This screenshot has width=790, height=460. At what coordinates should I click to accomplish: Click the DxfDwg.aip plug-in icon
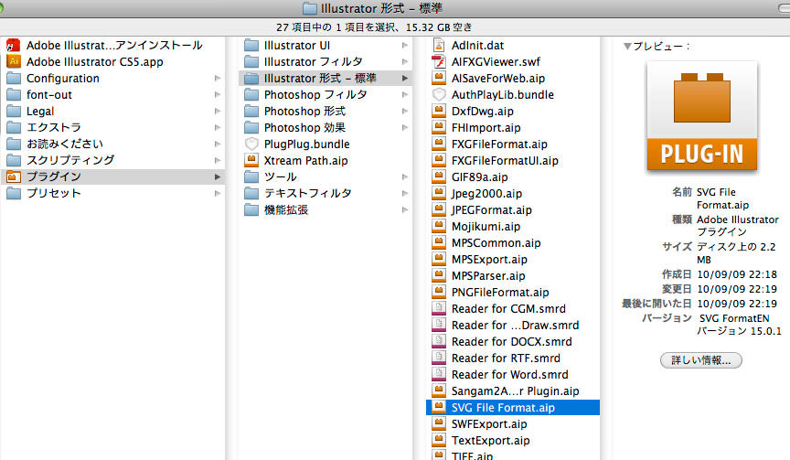pyautogui.click(x=439, y=111)
